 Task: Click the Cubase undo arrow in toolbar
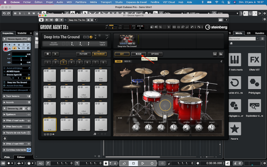point(4,13)
